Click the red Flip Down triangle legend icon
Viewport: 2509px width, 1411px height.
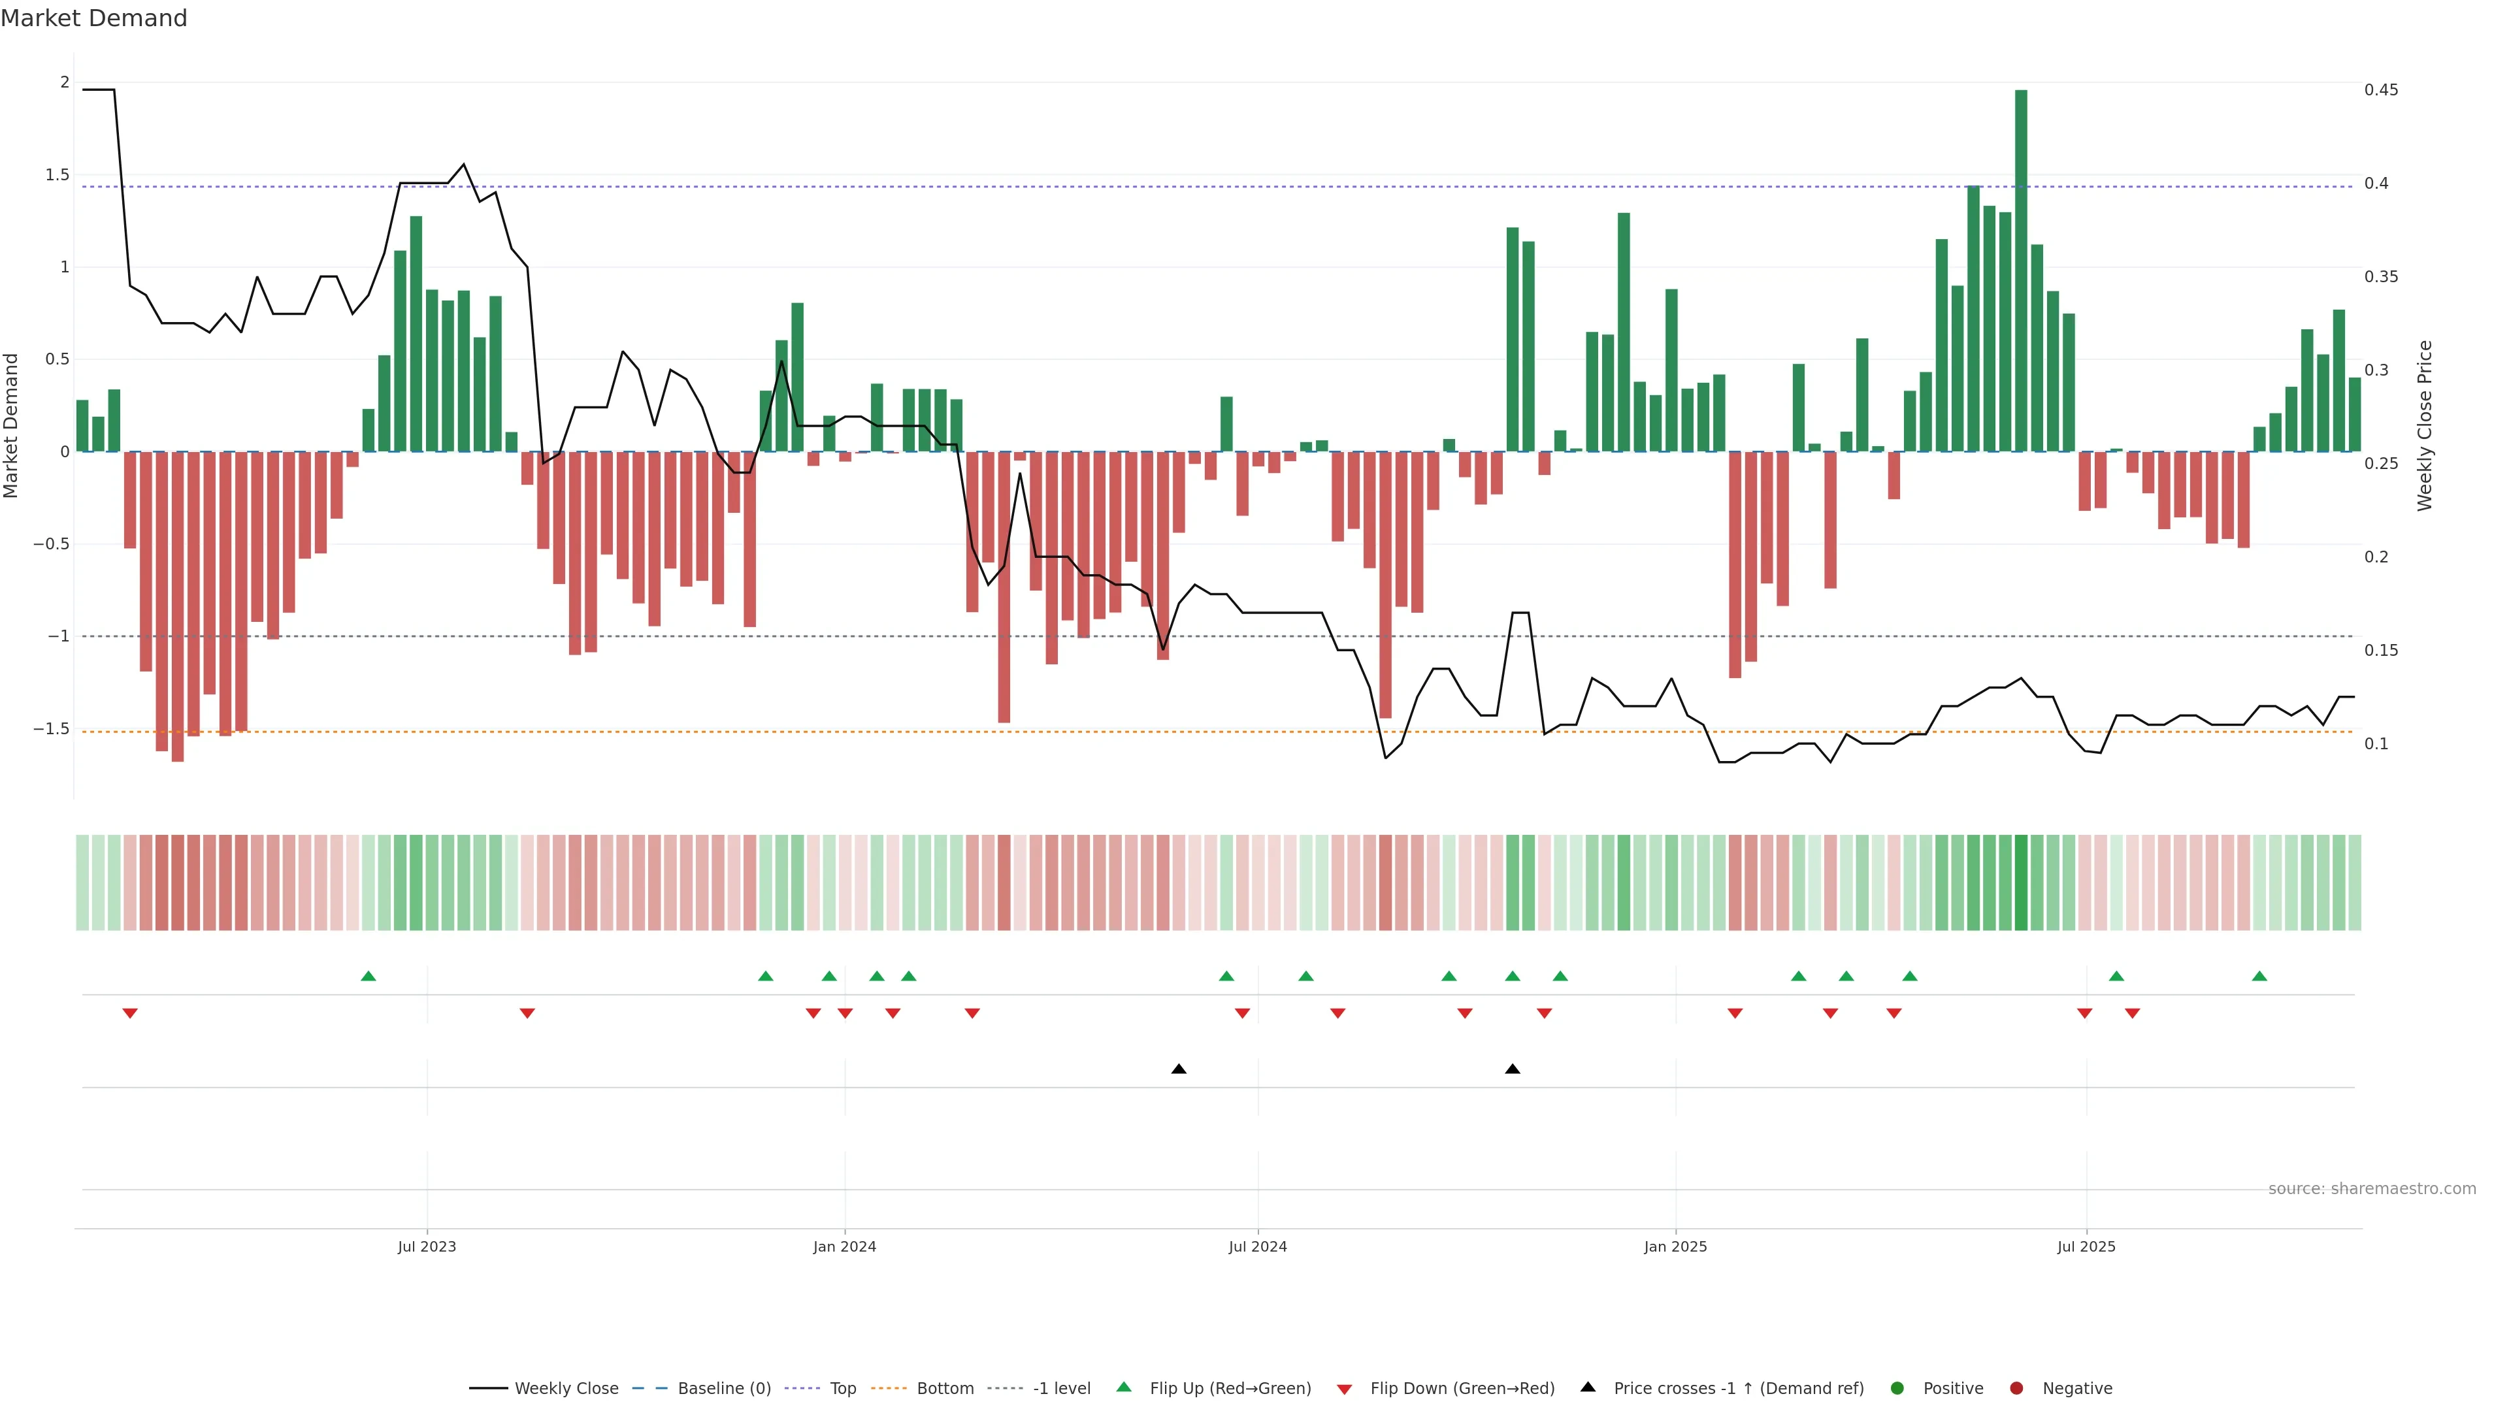click(1344, 1389)
